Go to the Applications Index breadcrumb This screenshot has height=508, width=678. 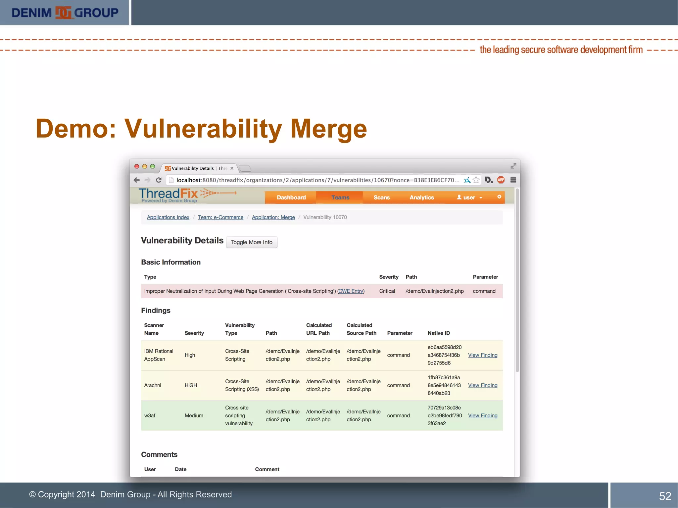168,217
